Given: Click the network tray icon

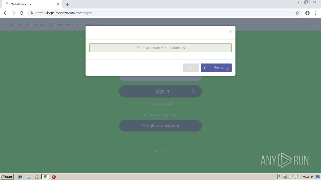Looking at the screenshot, I should pyautogui.click(x=285, y=177).
